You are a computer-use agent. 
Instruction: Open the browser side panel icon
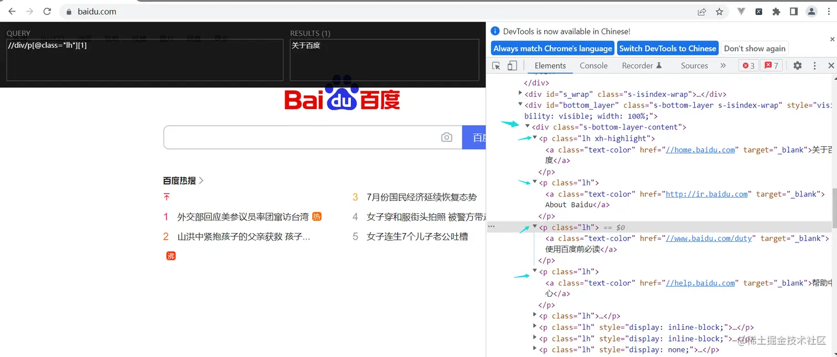pos(793,11)
